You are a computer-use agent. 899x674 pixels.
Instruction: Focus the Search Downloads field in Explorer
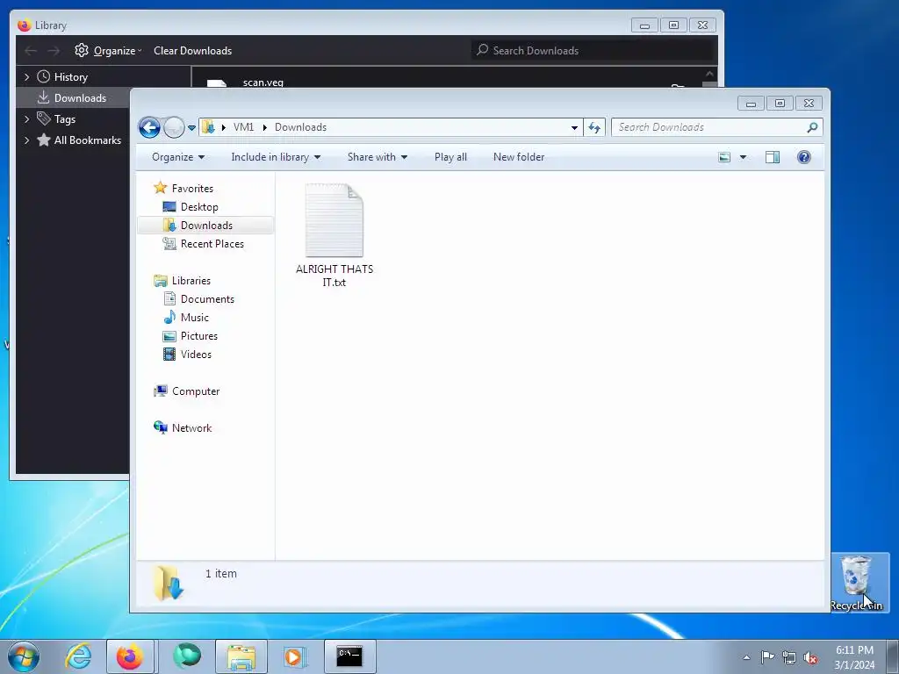coord(716,127)
